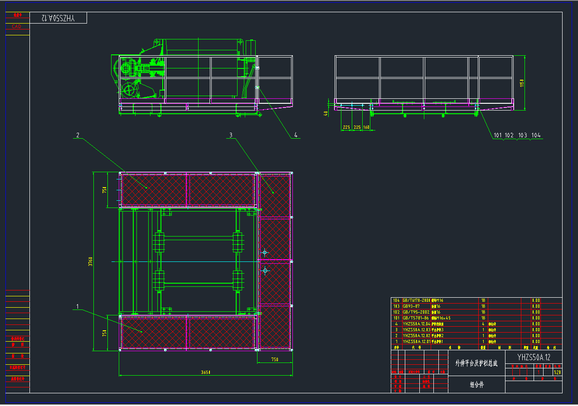Click the GB93-87 standard cell

click(x=412, y=306)
